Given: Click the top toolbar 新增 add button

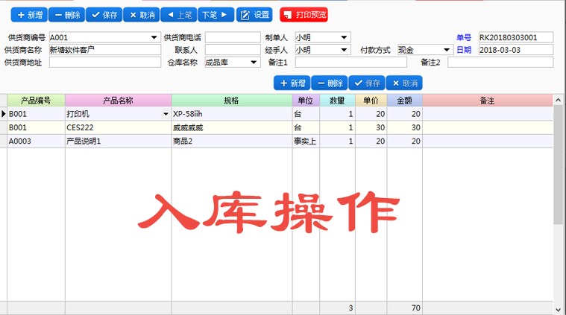Looking at the screenshot, I should point(29,15).
